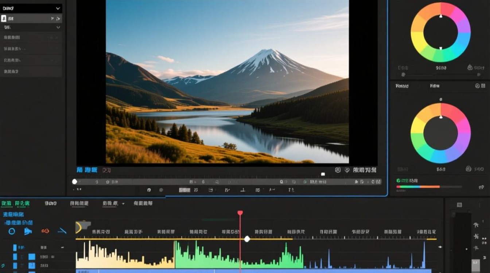Screen dimensions: 490x273
Task: Click the circular icon beside the preview's lower-right label
Action: tap(338, 170)
